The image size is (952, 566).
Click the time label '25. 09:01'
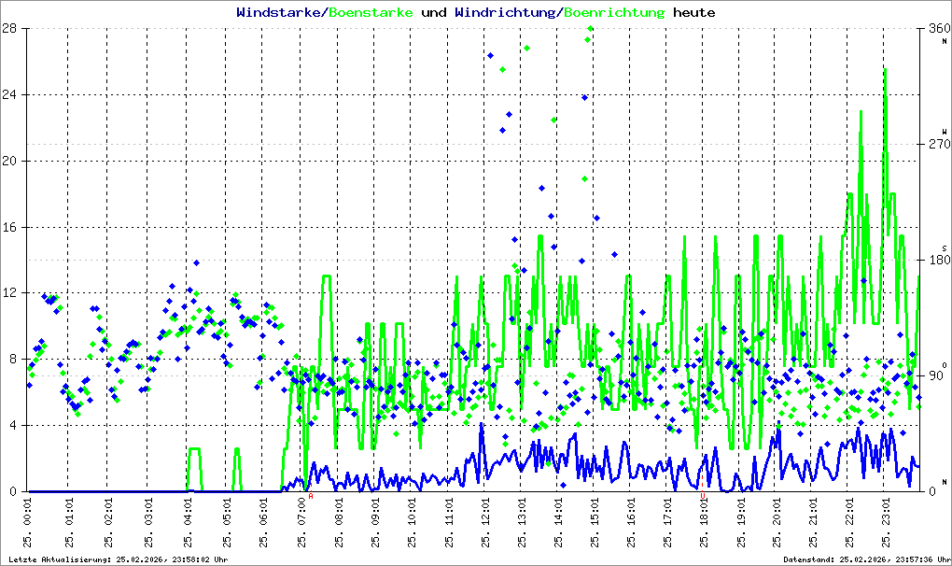click(375, 523)
